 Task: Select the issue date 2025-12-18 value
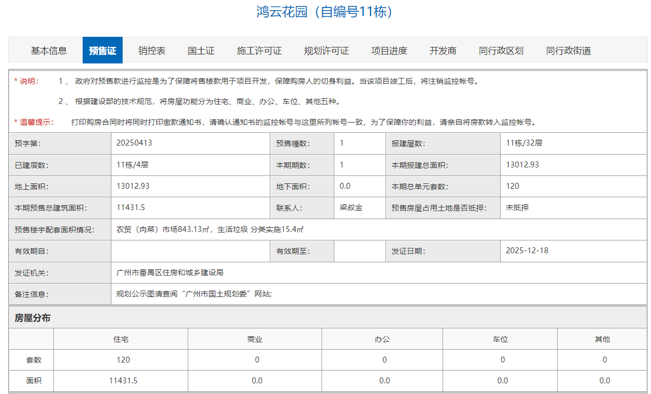pos(527,251)
